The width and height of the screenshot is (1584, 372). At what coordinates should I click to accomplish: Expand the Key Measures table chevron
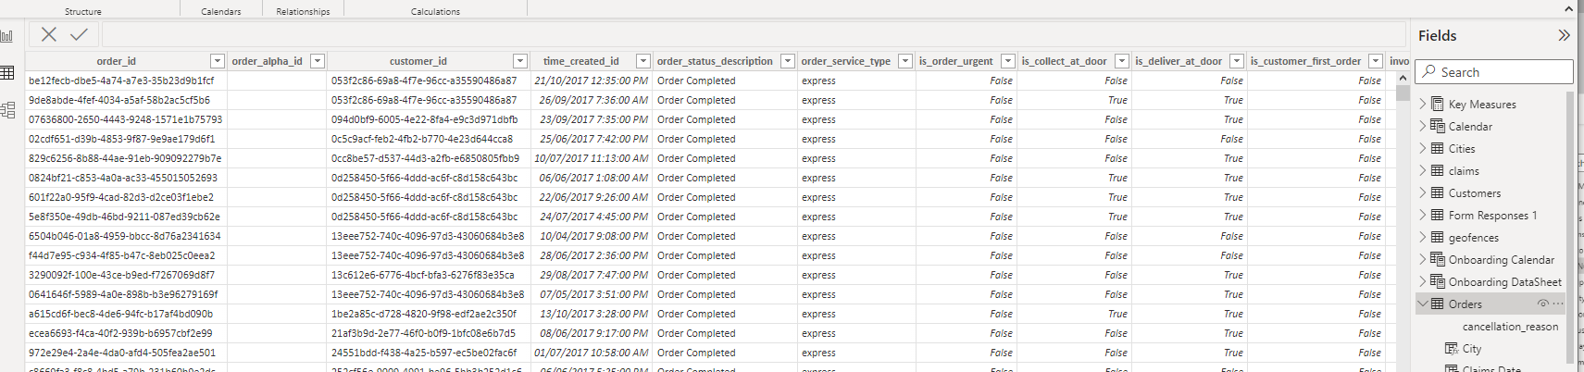point(1423,104)
